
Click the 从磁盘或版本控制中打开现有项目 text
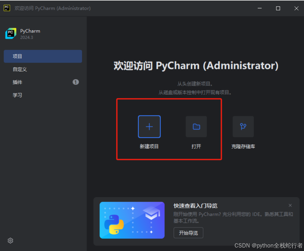(195, 92)
